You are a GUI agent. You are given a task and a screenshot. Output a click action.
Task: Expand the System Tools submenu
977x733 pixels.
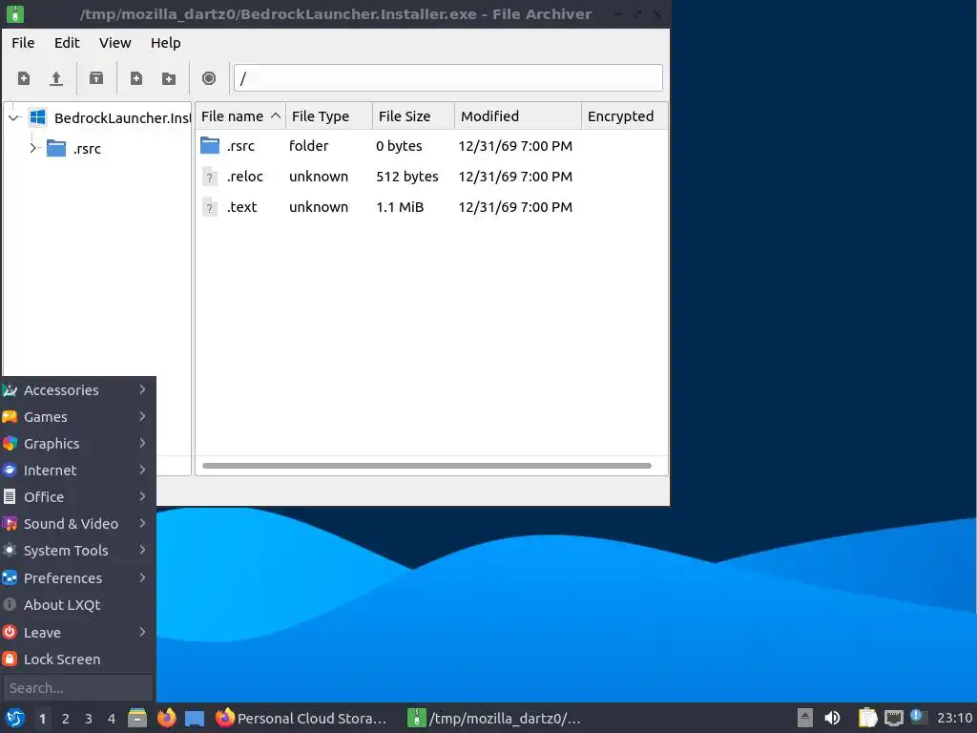tap(143, 551)
